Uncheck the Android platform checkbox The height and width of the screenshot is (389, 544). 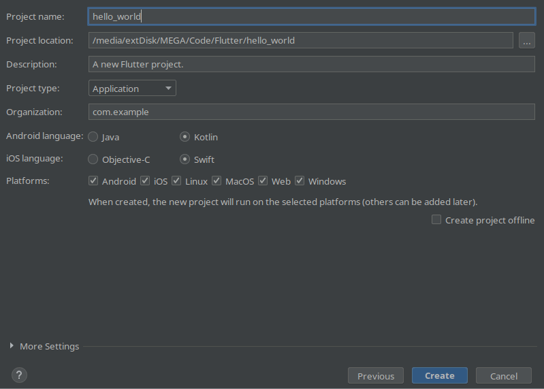tap(93, 181)
